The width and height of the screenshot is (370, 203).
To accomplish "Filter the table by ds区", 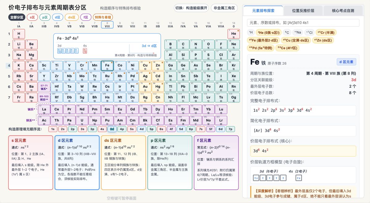I will click(72, 17).
